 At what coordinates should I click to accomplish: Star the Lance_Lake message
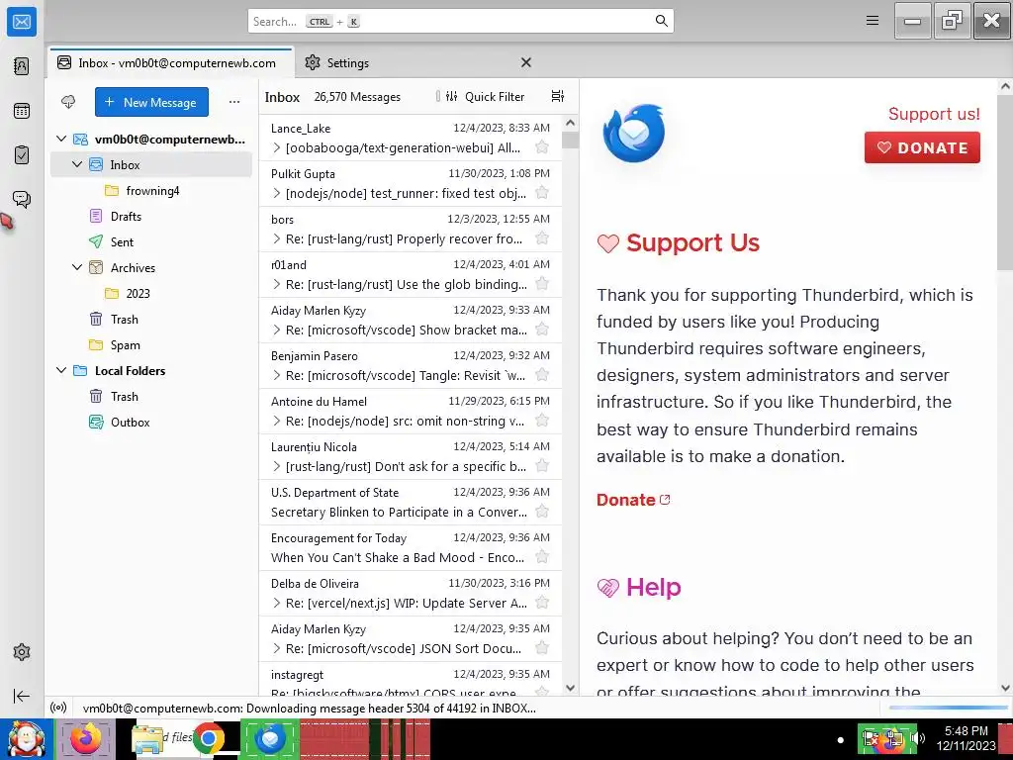pos(542,147)
